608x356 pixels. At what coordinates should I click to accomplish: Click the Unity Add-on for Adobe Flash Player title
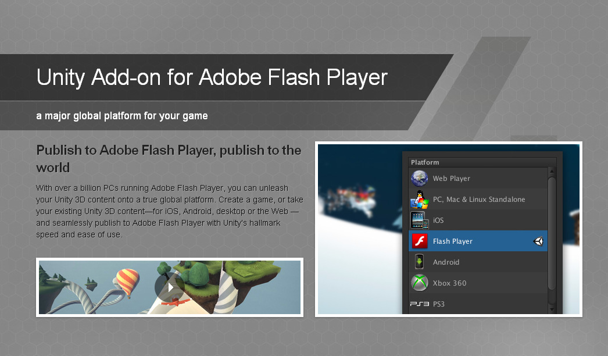point(212,77)
